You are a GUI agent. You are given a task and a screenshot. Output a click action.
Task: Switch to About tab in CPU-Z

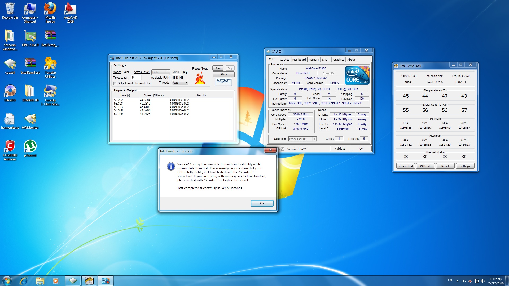(351, 60)
